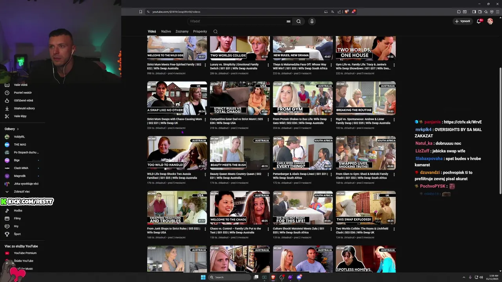The width and height of the screenshot is (502, 282).
Task: Open A SWAP LIKE NO OTHER video thumbnail
Action: pyautogui.click(x=177, y=98)
